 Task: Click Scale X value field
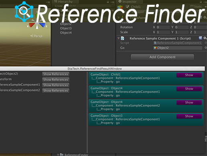[x=163, y=32]
